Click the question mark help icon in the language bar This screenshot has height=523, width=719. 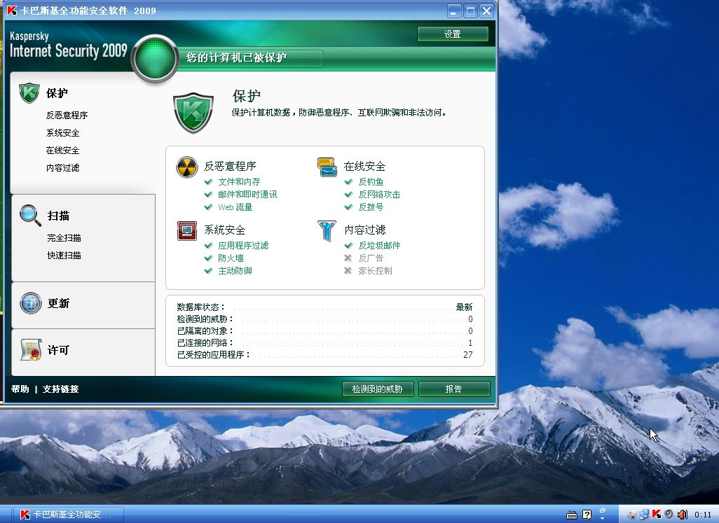(x=587, y=515)
